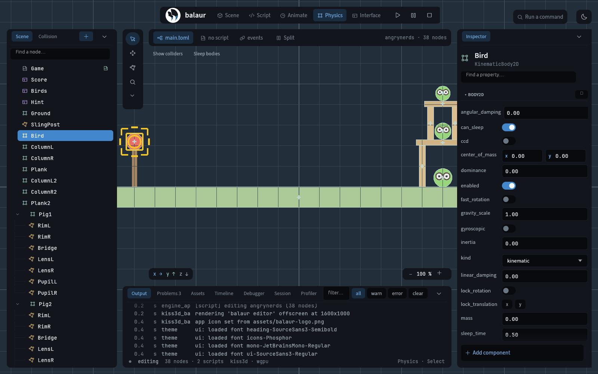The image size is (598, 374).
Task: Choose the move tool in viewport toolbar
Action: point(133,53)
